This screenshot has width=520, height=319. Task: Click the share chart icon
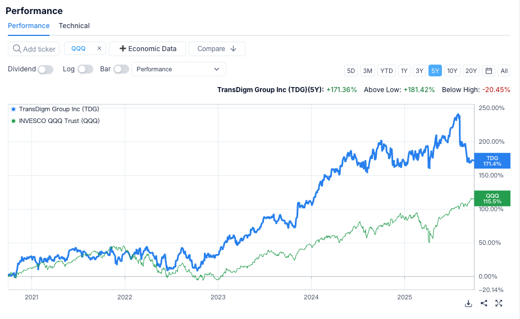point(483,303)
